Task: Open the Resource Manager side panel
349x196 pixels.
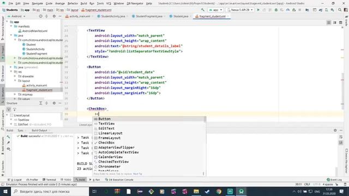Action: tap(2, 29)
